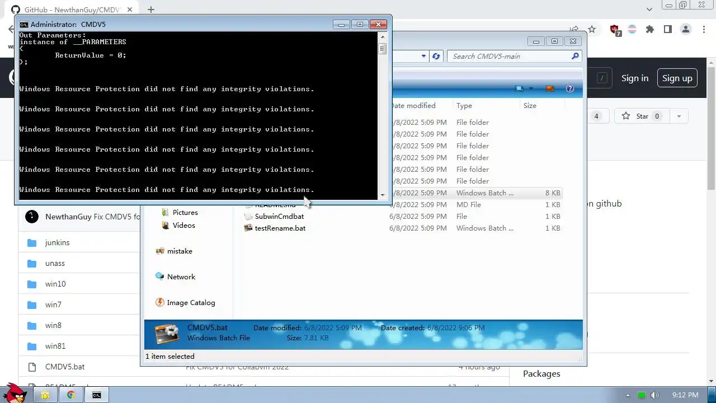716x403 pixels.
Task: Select Network in the Explorer sidebar
Action: (x=181, y=277)
